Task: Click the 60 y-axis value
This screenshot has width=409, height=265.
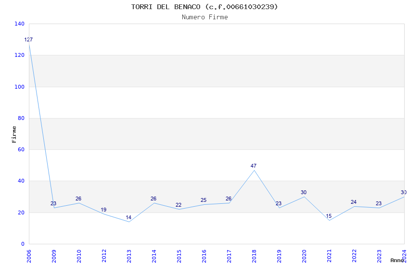Action: (x=21, y=149)
